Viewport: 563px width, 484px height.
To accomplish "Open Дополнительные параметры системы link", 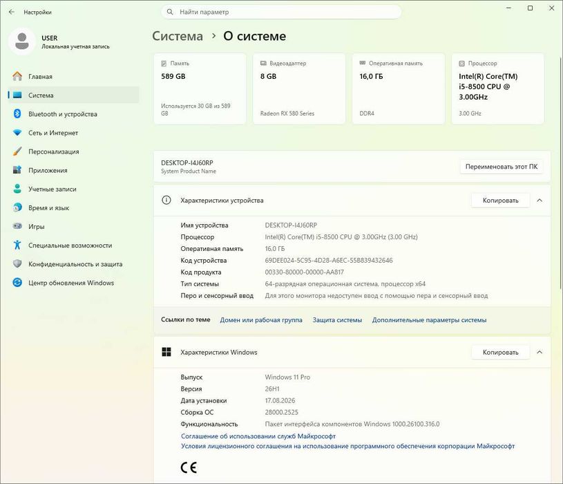I will (429, 320).
